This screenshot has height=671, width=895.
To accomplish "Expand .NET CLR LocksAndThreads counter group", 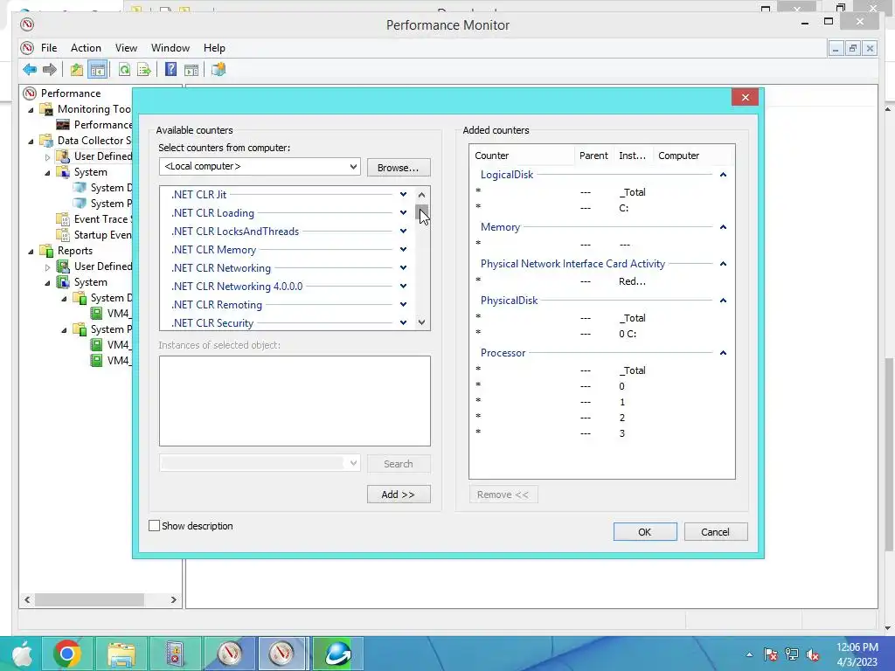I will pyautogui.click(x=403, y=231).
